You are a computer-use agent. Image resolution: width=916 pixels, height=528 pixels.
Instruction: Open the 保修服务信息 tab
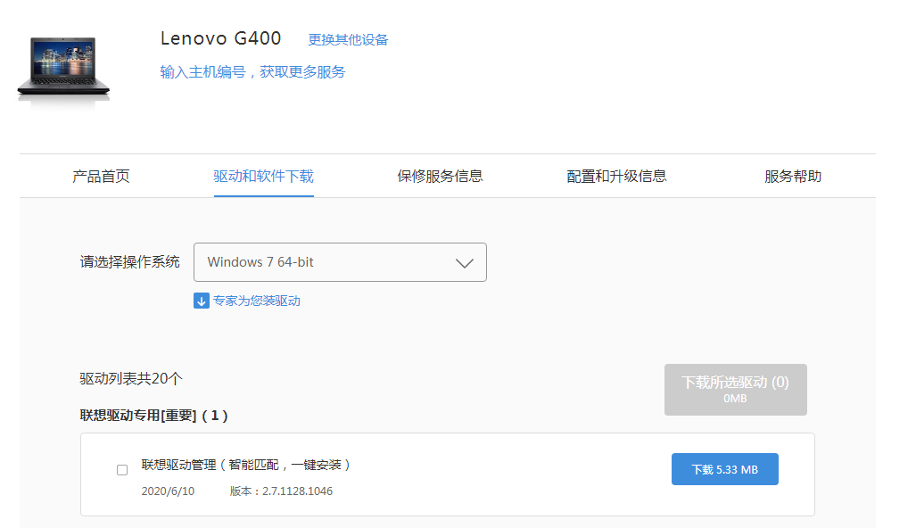(x=440, y=177)
